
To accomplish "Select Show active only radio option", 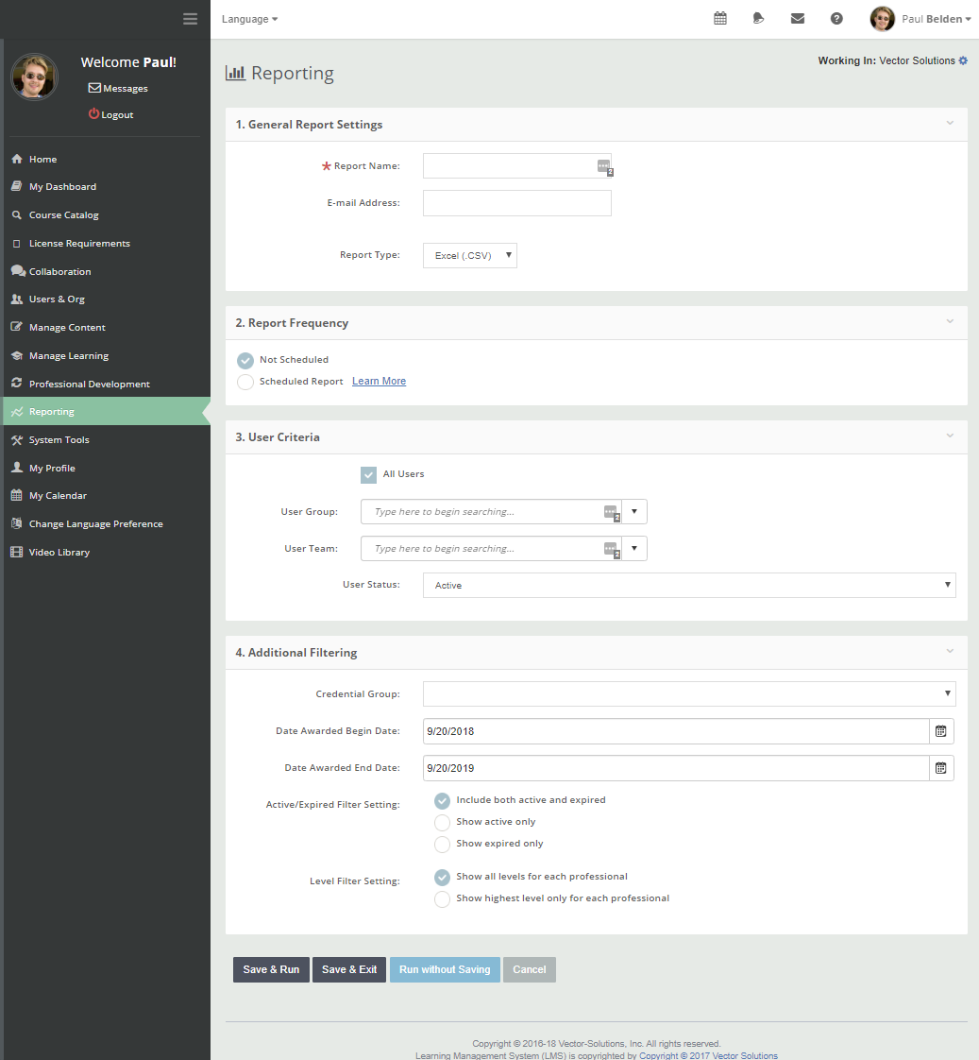I will pyautogui.click(x=442, y=822).
